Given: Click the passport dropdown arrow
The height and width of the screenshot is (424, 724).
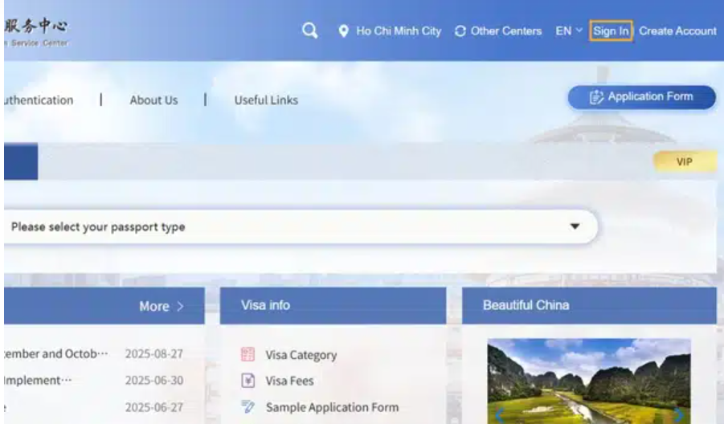Looking at the screenshot, I should tap(575, 227).
